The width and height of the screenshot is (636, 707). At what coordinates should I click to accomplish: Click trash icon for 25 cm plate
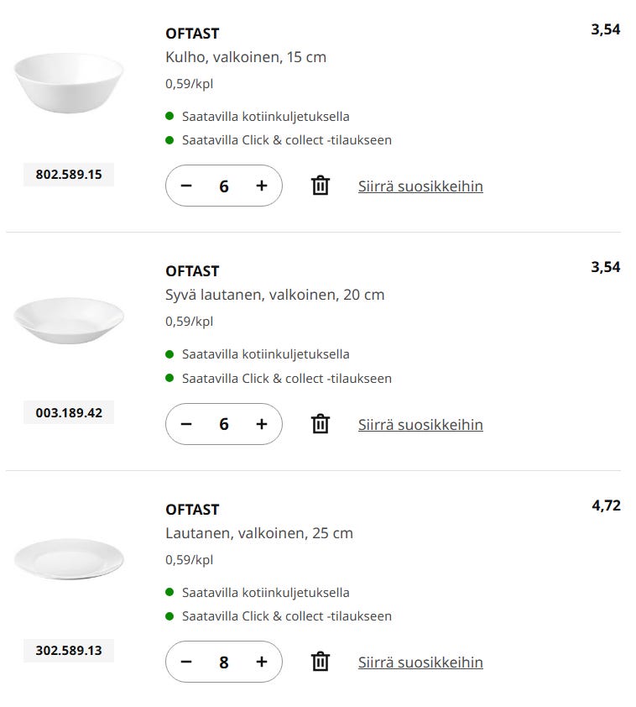click(x=321, y=662)
